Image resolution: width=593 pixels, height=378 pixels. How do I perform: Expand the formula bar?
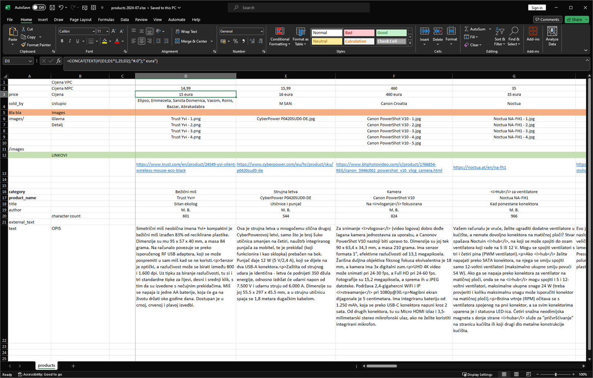(x=587, y=60)
